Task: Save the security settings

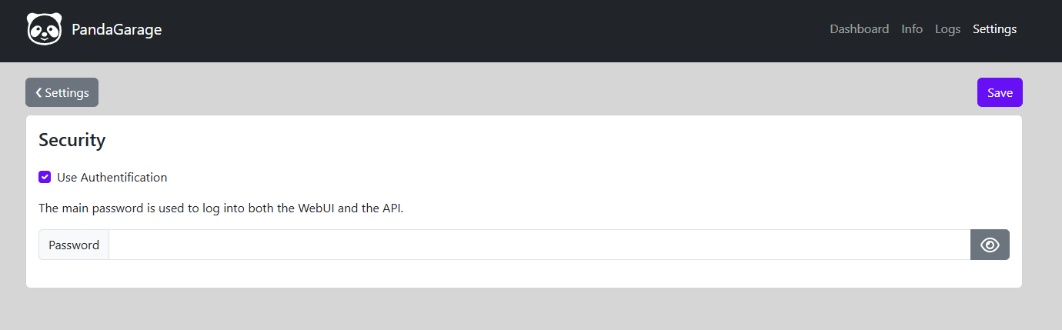Action: coord(1000,92)
